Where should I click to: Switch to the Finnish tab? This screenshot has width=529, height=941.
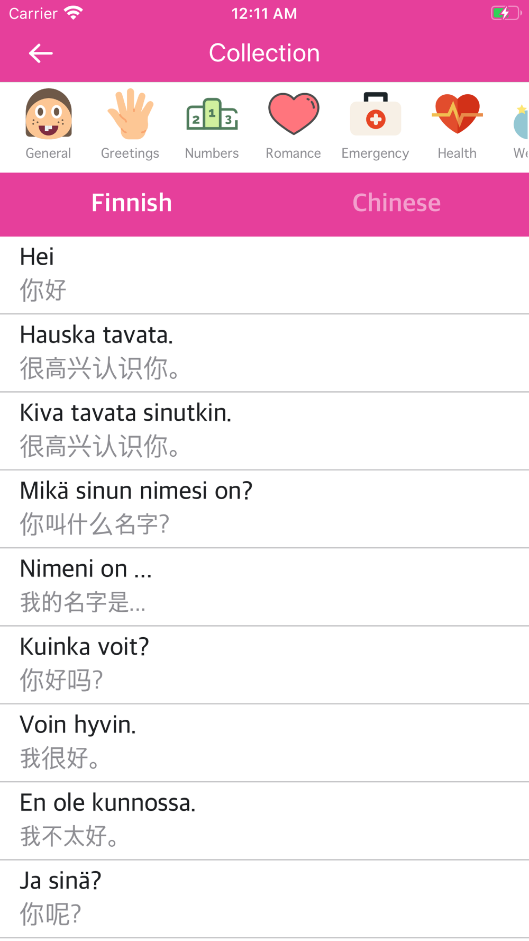[x=132, y=203]
